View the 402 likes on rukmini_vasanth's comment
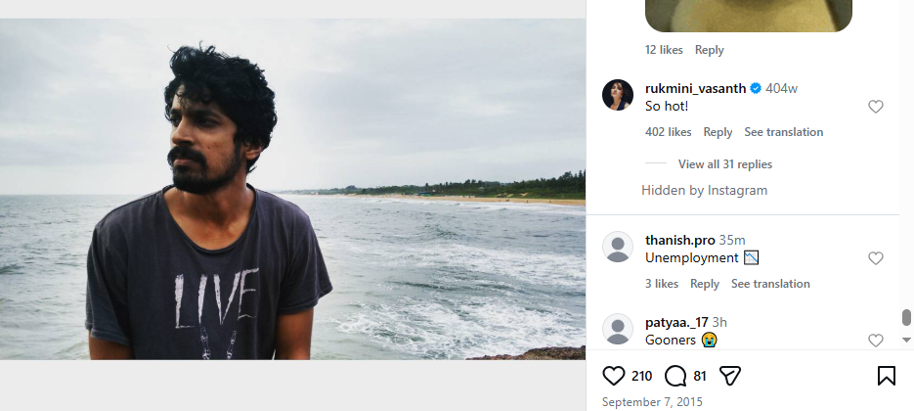Image resolution: width=914 pixels, height=411 pixels. (x=668, y=132)
